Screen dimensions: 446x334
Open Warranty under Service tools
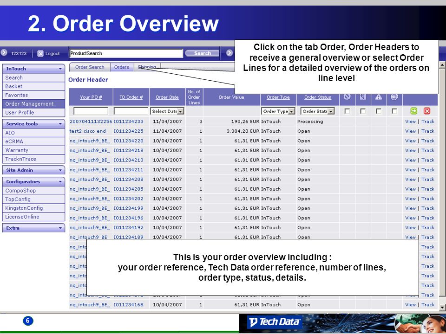tap(33, 150)
